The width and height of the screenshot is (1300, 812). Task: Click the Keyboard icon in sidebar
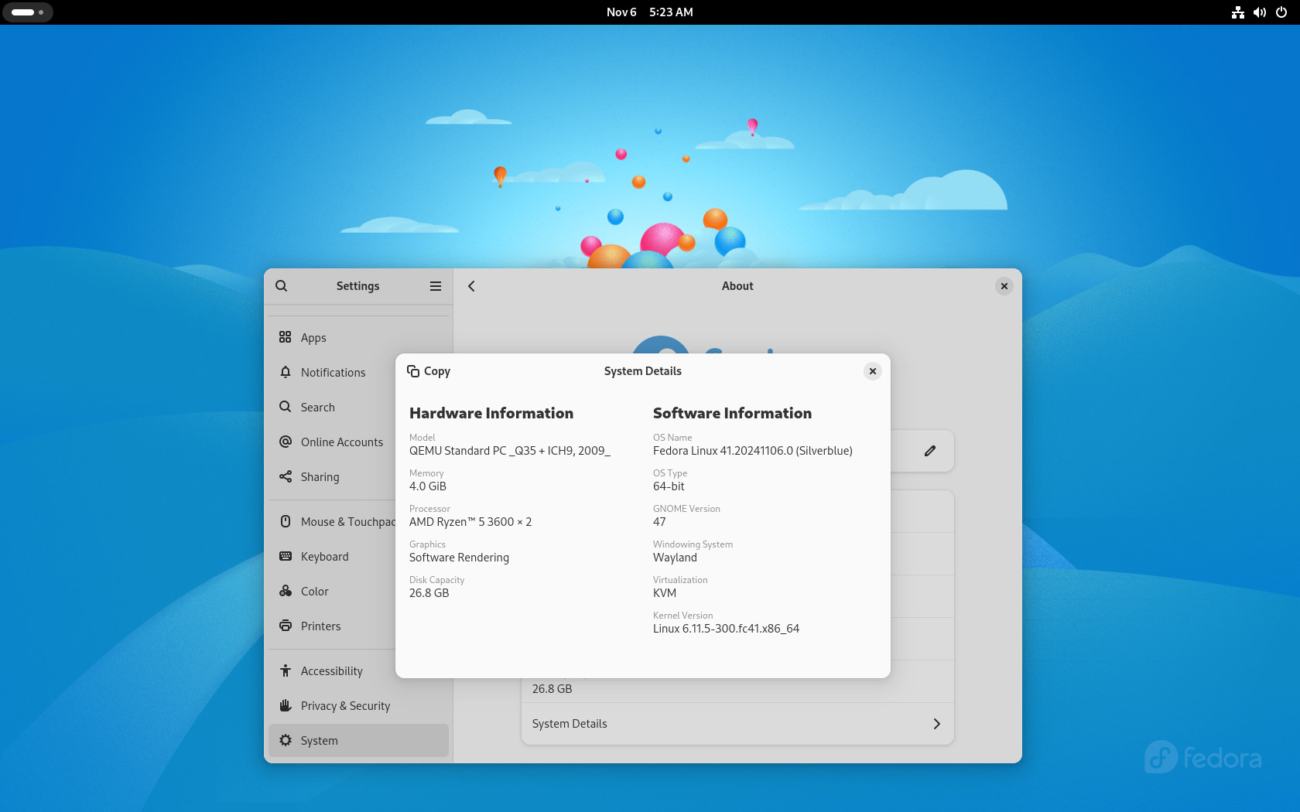(286, 556)
